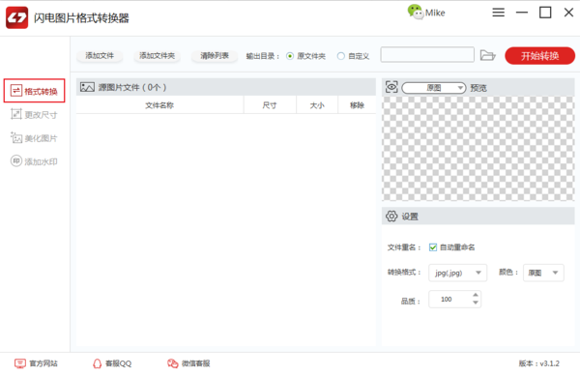Click the WeChat avatar icon beside Mike
Viewport: 580px width, 376px height.
[416, 12]
